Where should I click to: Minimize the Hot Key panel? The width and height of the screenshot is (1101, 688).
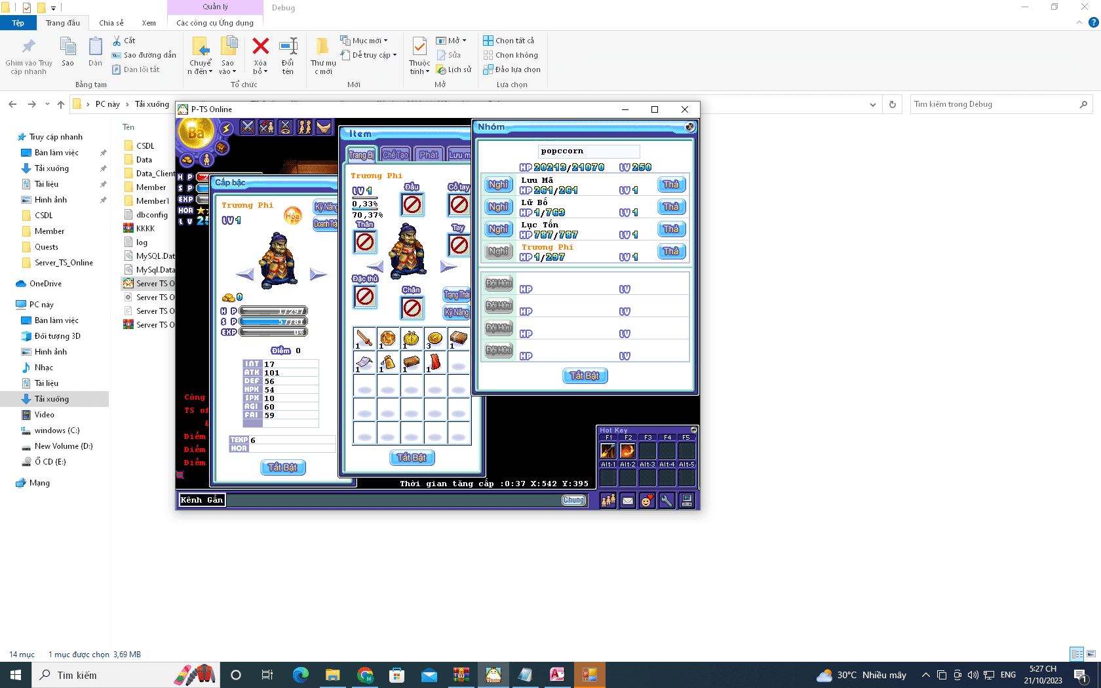(x=693, y=430)
